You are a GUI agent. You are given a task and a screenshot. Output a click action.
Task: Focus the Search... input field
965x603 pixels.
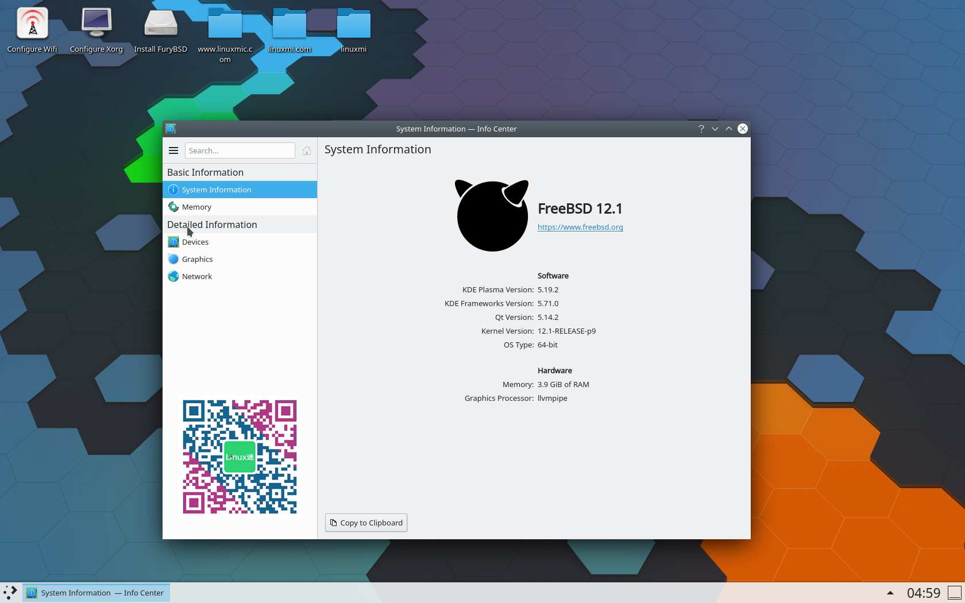240,150
